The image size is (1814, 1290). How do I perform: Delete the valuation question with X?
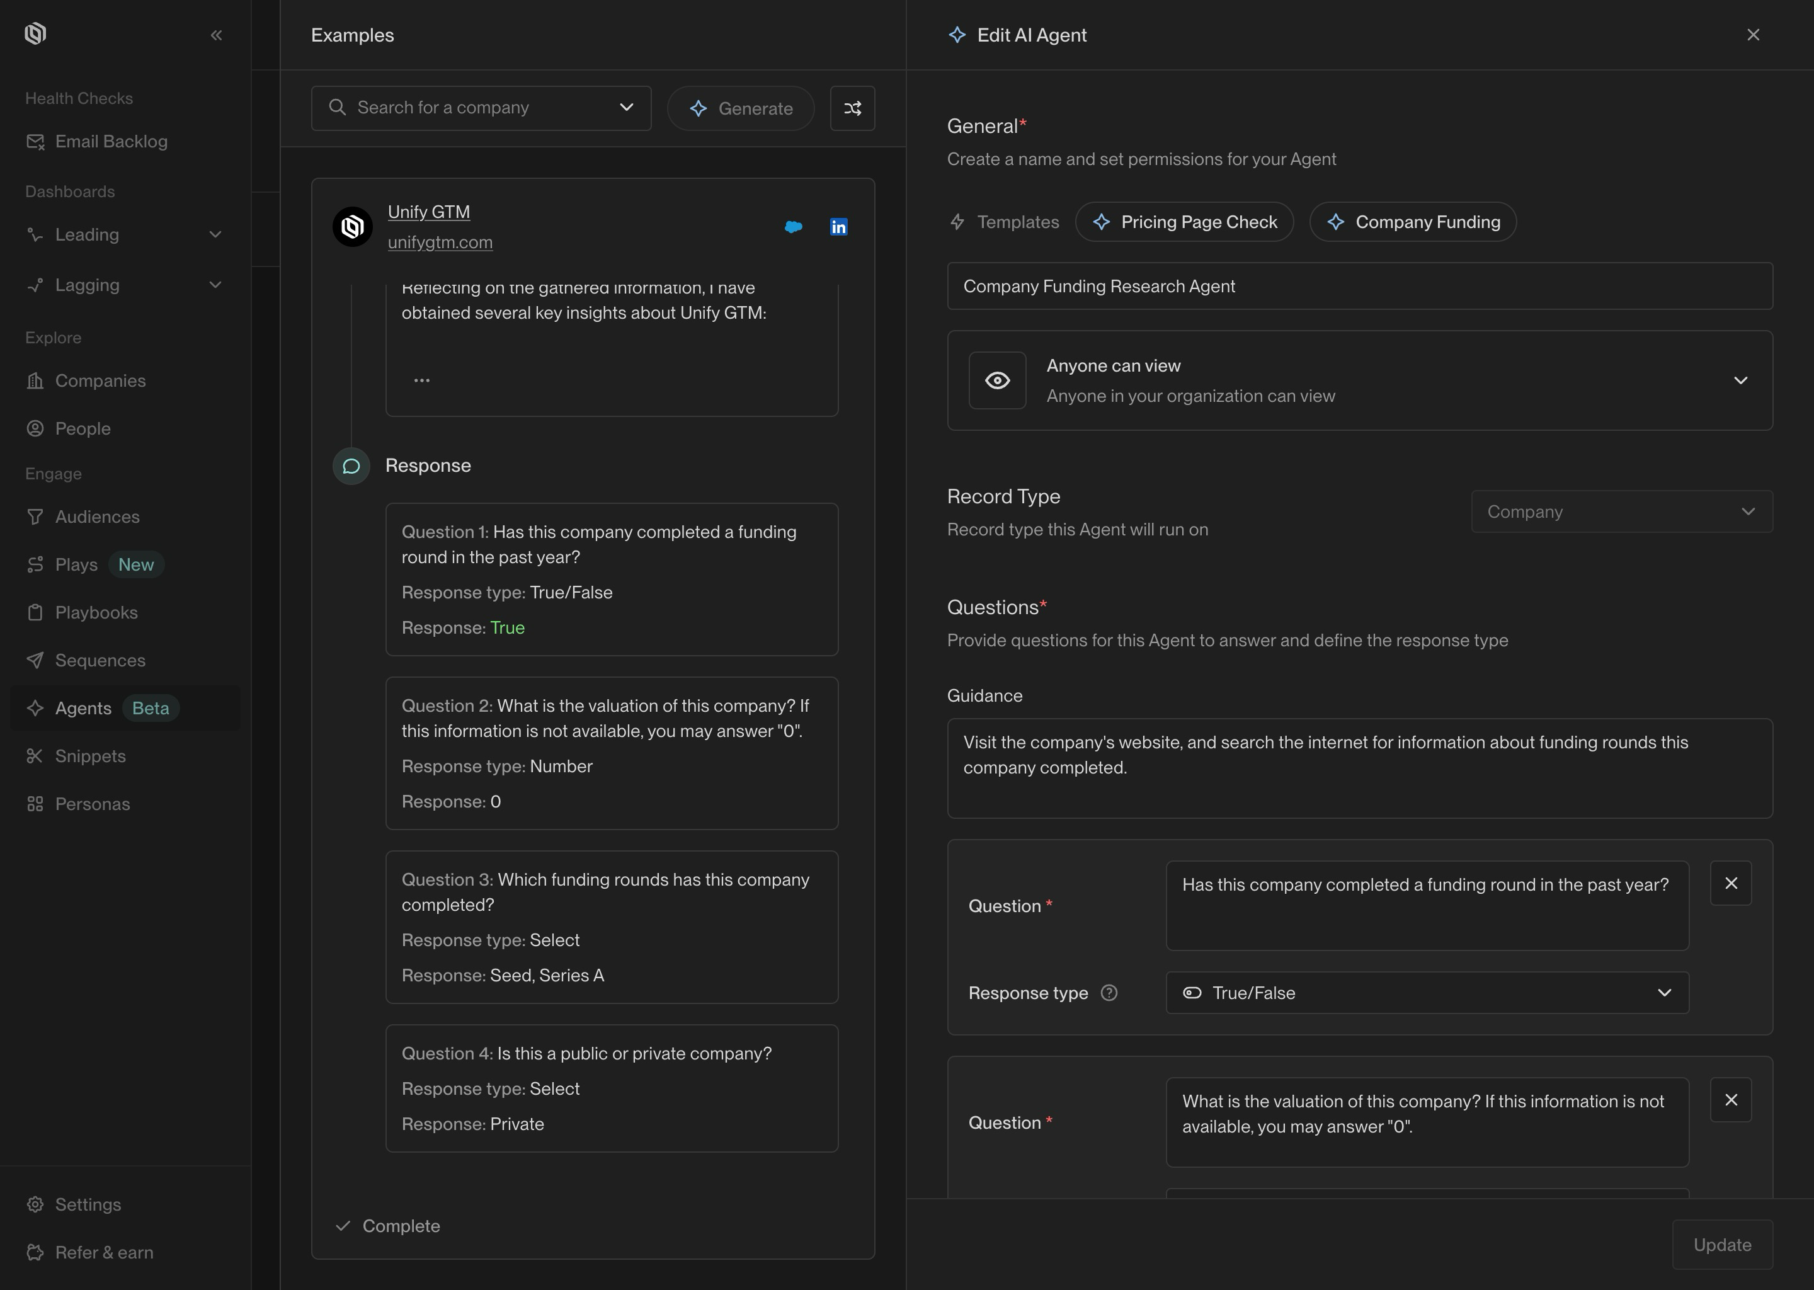pos(1731,1100)
